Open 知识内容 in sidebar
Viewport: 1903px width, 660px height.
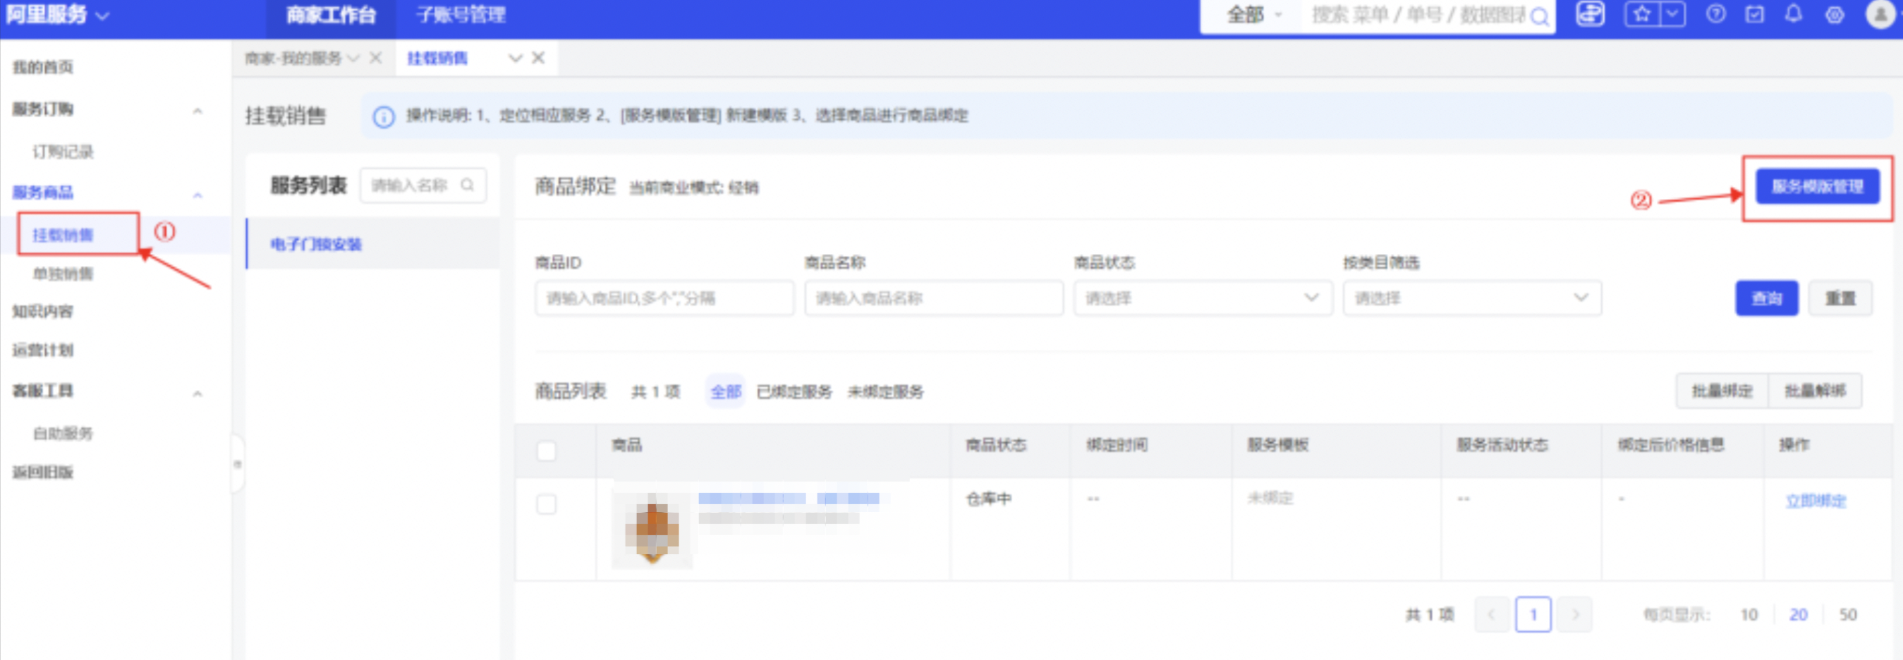43,312
